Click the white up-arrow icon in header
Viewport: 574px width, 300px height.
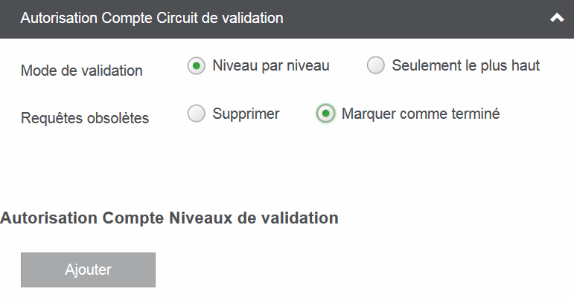[x=557, y=19]
